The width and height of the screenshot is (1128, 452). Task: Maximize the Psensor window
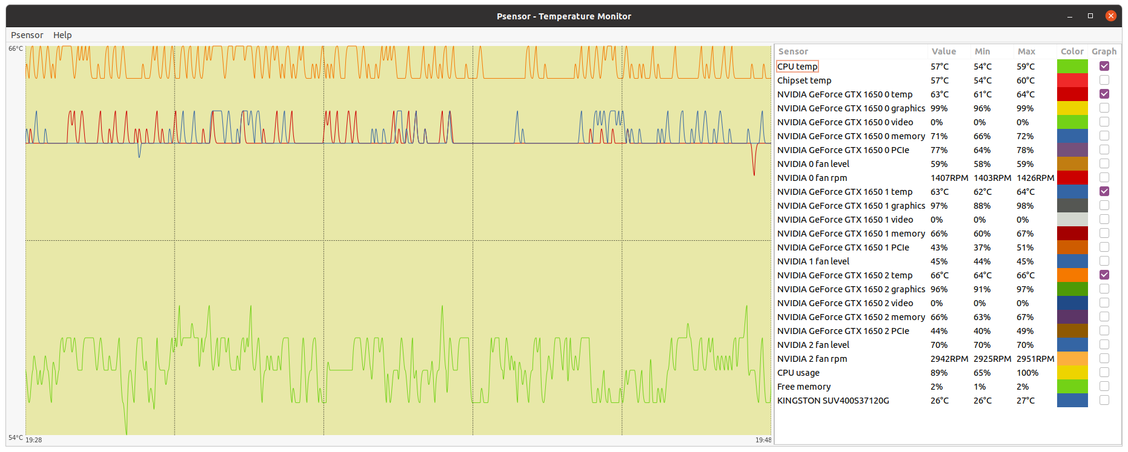(1090, 16)
